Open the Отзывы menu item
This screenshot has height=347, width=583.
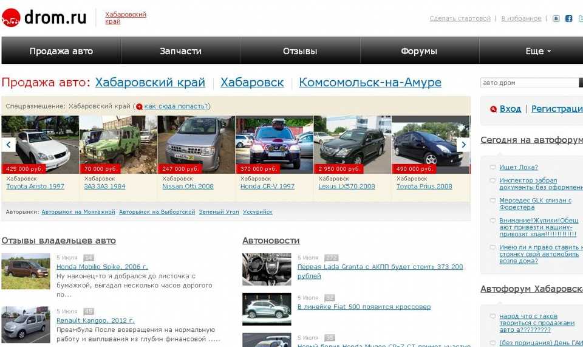[x=300, y=50]
